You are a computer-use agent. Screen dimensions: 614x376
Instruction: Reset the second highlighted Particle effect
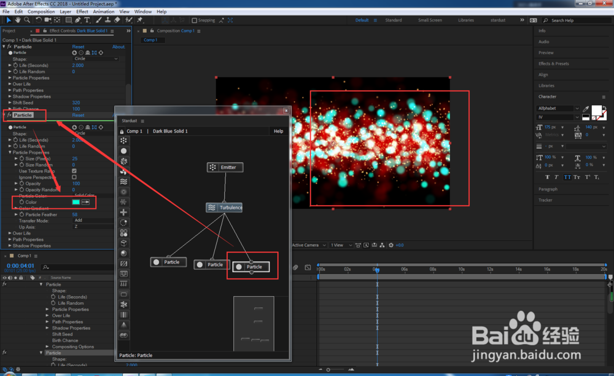78,115
